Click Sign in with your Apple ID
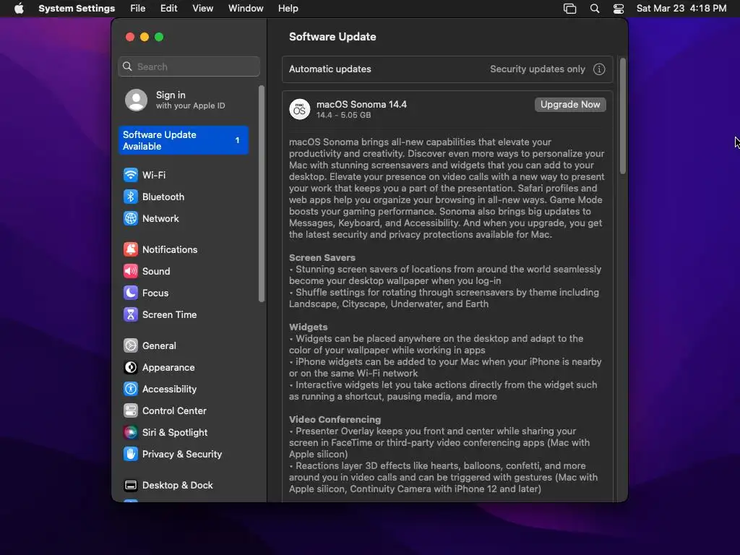This screenshot has width=740, height=555. pyautogui.click(x=184, y=100)
